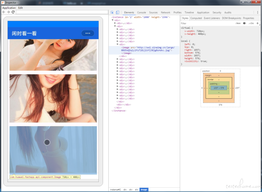Click the visibility: true property
Screen dimensions: 262x192
coord(196,61)
